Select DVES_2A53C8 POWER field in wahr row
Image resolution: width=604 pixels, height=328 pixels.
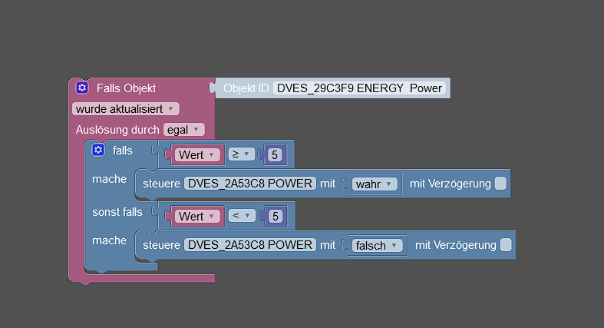pyautogui.click(x=250, y=184)
